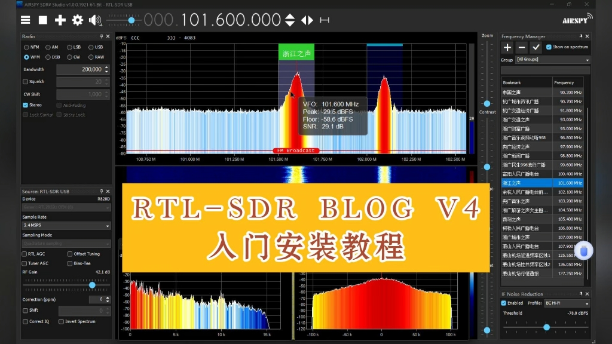612x344 pixels.
Task: Enable RTL AGC checkbox
Action: point(24,254)
